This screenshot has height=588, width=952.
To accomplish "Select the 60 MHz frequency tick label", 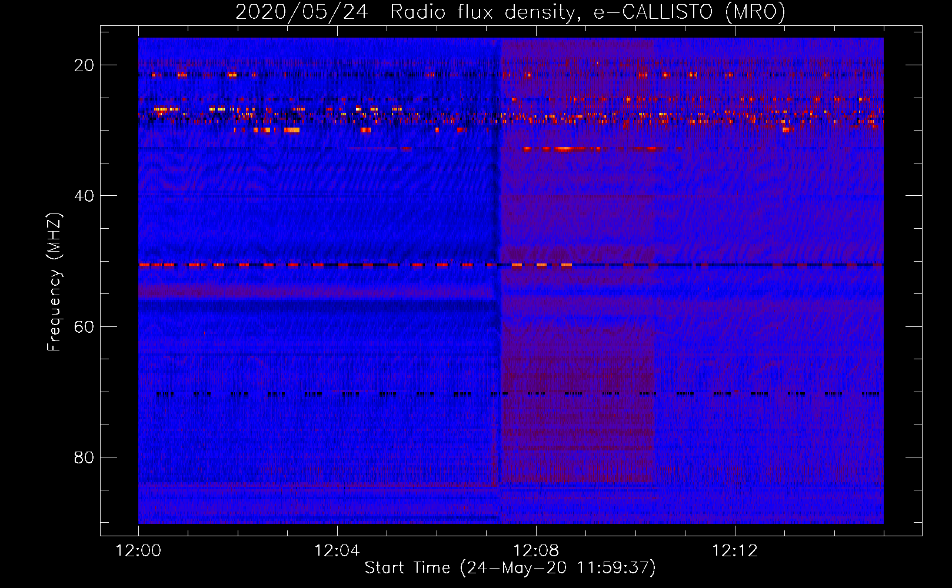I will click(85, 327).
